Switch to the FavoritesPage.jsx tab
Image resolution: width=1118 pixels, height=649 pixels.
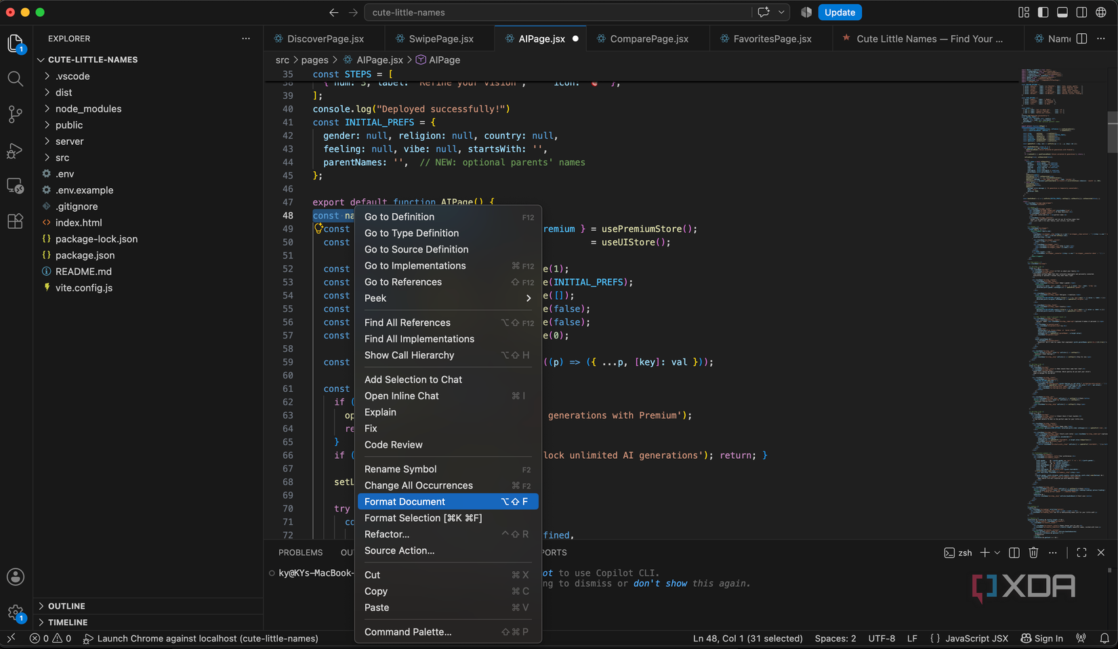(x=772, y=39)
